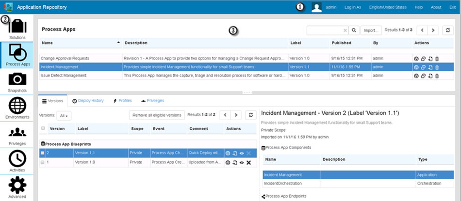The width and height of the screenshot is (461, 201).
Task: Click the round deploy icon for version 2
Action: point(228,153)
